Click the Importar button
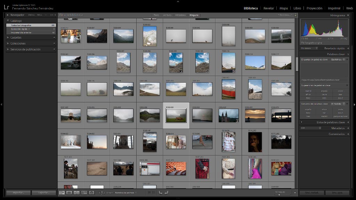The image size is (356, 200). [18, 192]
